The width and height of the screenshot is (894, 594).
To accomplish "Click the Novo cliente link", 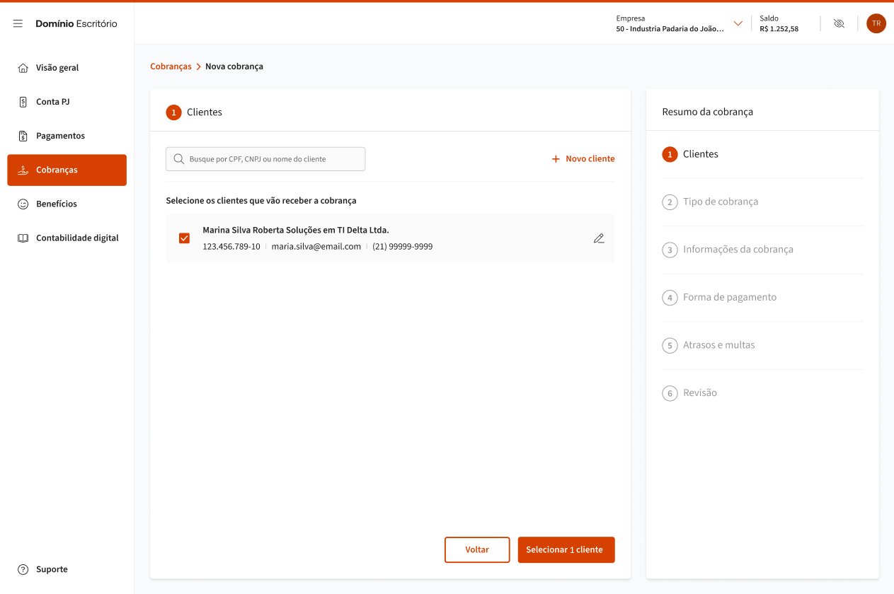I will tap(583, 159).
